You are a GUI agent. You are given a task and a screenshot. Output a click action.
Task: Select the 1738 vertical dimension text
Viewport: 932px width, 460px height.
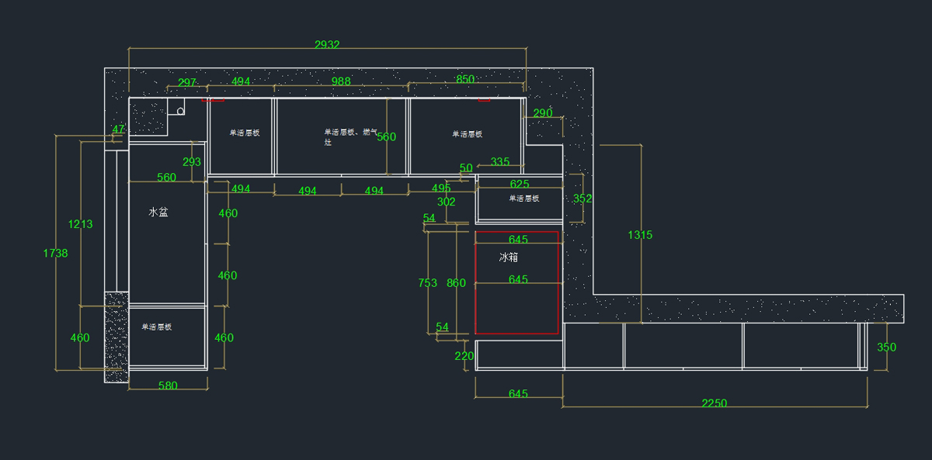coord(55,253)
